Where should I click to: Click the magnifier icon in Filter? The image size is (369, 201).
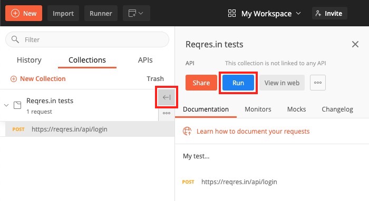15,39
